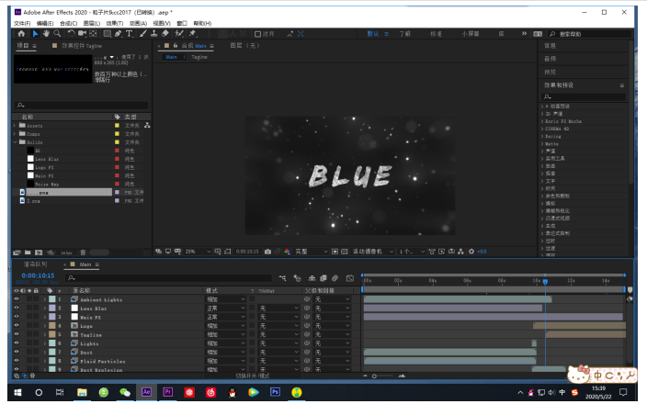Viewport: 647px width, 404px height.
Task: Hide the Fluid Particles layer eye
Action: coord(17,361)
